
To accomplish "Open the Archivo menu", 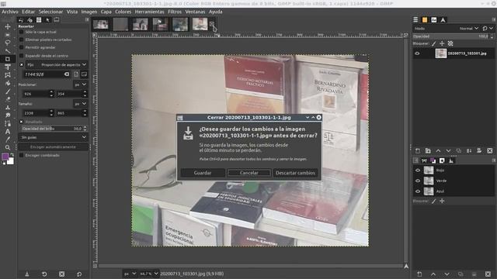I will [x=10, y=12].
